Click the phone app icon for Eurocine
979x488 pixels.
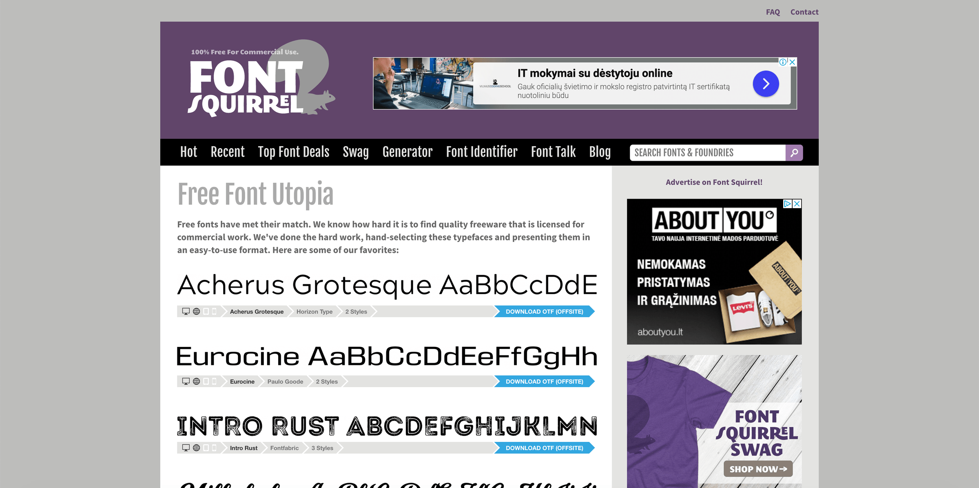tap(214, 381)
